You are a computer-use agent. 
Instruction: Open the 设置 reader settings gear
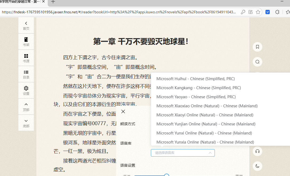26,91
